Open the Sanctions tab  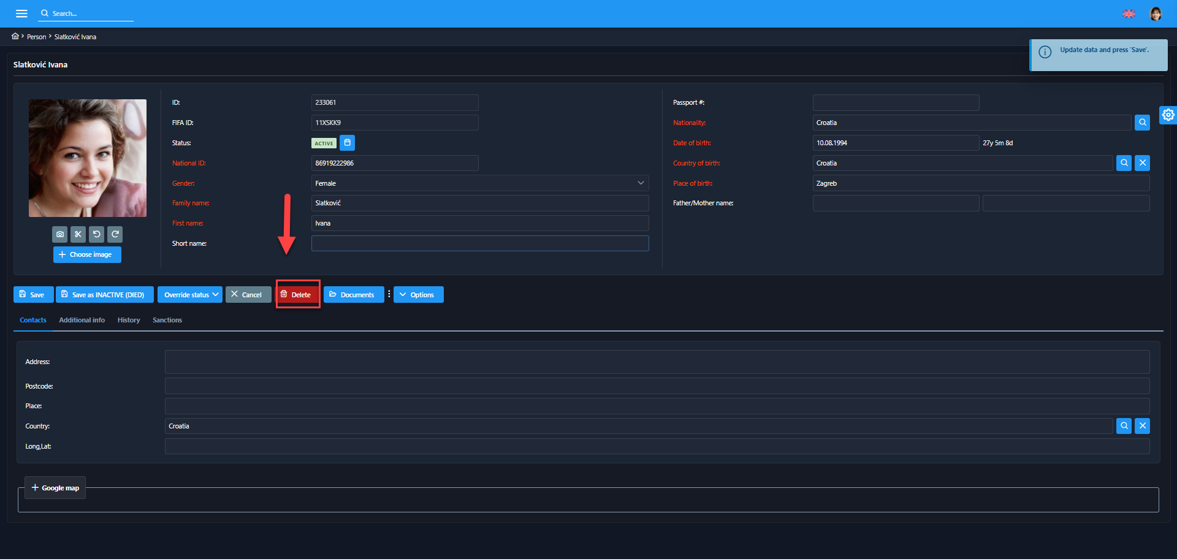tap(167, 320)
